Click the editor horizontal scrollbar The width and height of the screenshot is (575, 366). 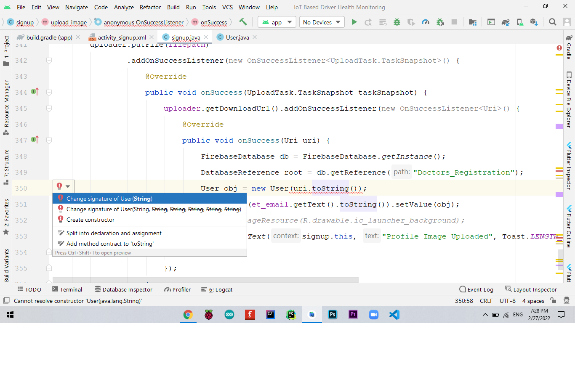205,280
